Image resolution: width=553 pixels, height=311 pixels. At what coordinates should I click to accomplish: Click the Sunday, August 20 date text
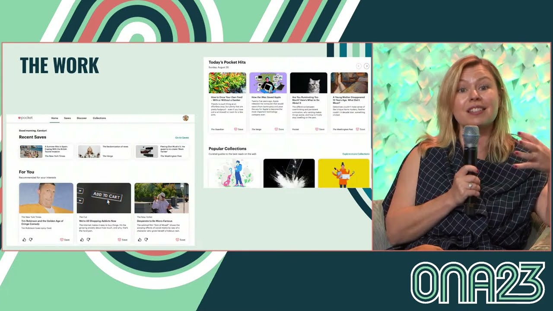tap(219, 67)
